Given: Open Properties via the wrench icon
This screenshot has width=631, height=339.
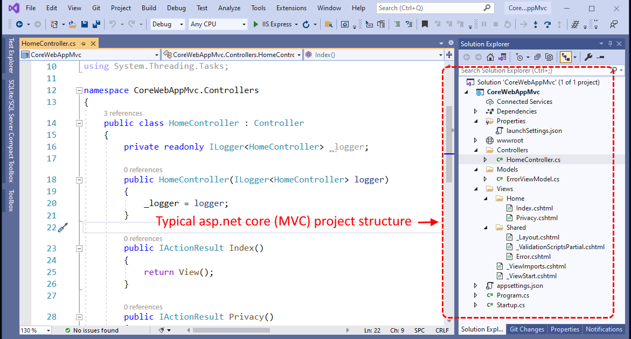Looking at the screenshot, I should point(588,56).
